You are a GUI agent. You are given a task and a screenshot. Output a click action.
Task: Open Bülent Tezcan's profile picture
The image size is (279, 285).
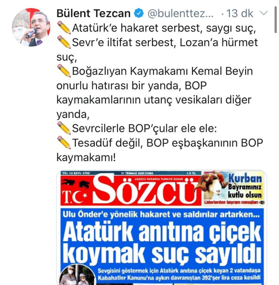point(31,27)
